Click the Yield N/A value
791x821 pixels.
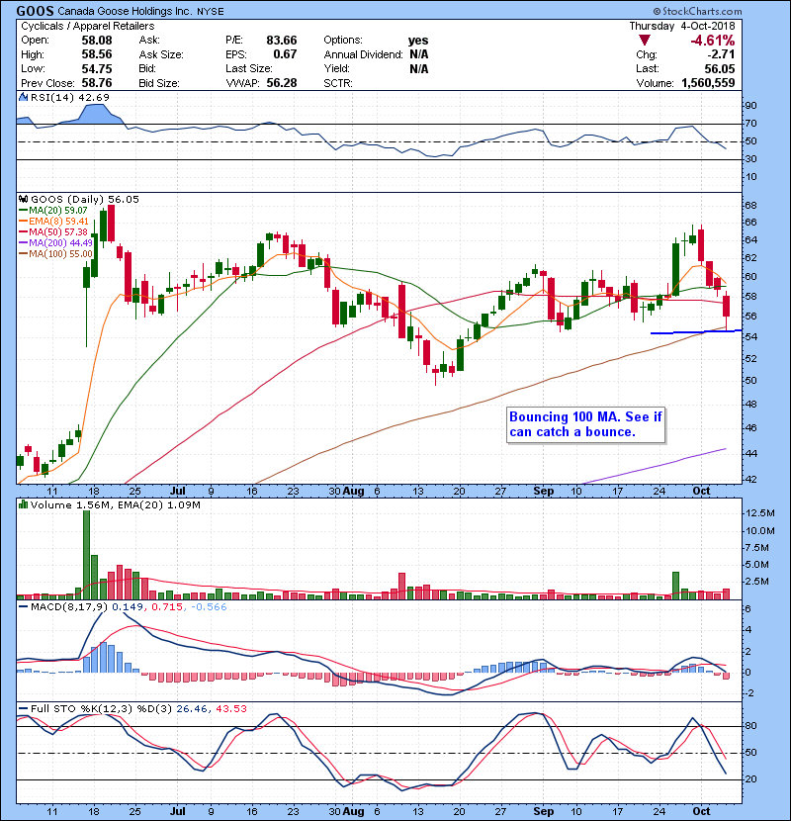419,68
